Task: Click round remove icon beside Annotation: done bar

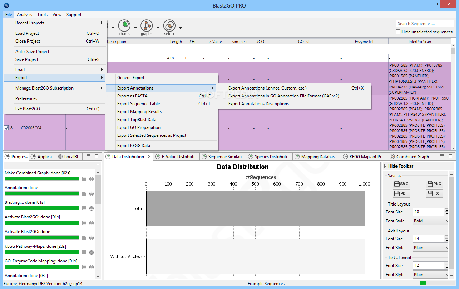Action: tap(92, 193)
